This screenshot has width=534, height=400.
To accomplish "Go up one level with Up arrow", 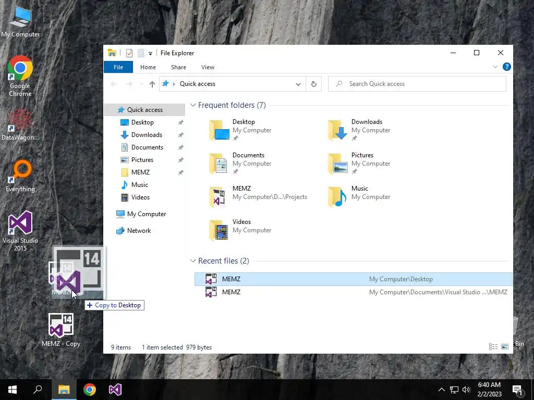I will pos(152,84).
